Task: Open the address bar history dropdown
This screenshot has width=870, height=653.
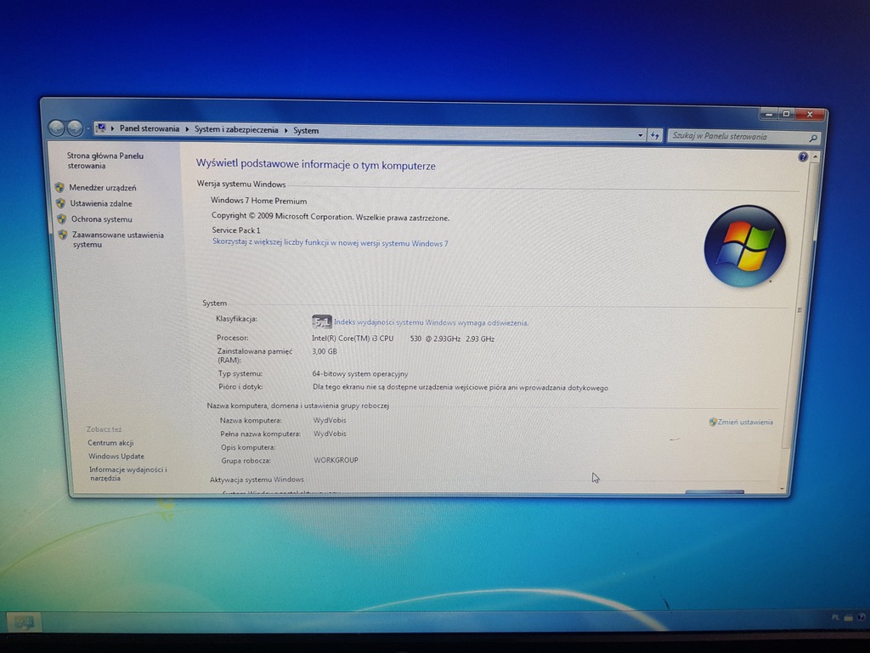Action: tap(640, 135)
